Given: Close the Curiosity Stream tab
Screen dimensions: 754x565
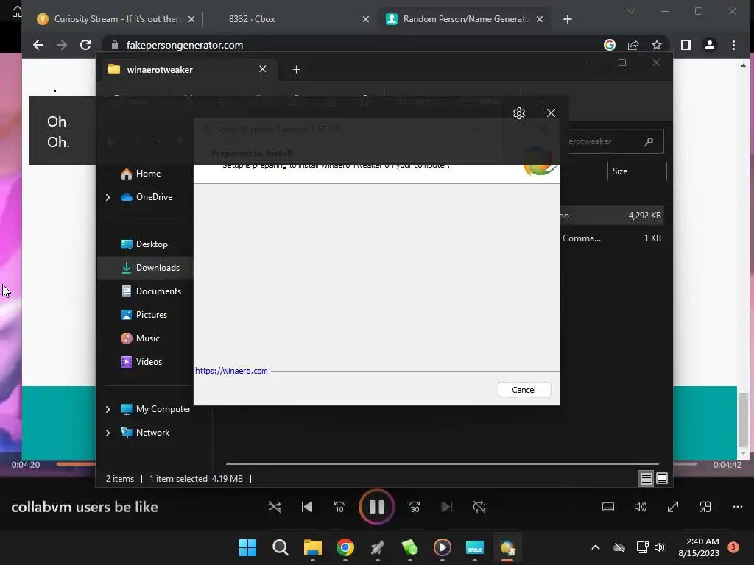Looking at the screenshot, I should tap(191, 19).
